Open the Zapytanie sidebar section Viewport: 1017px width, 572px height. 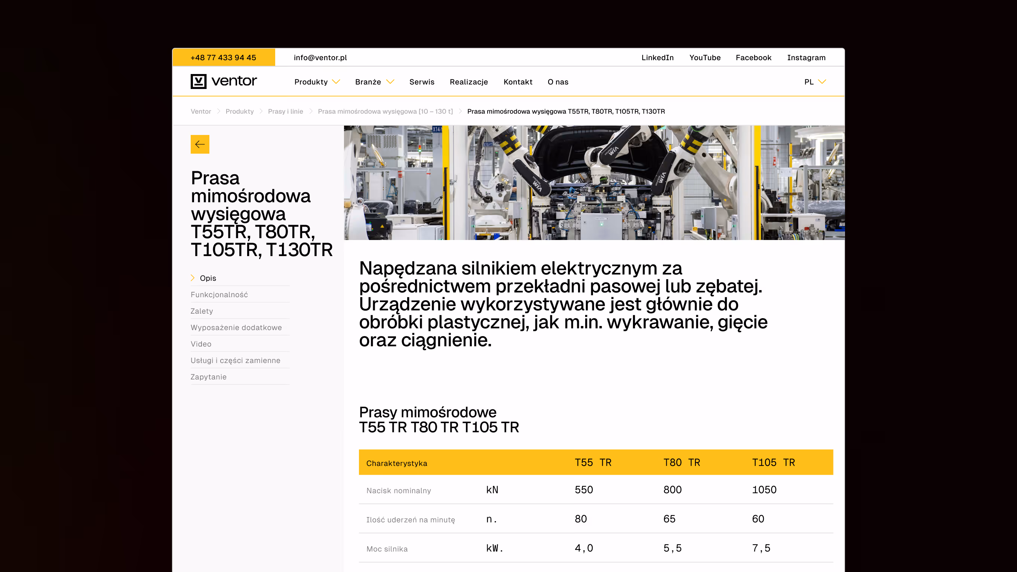209,376
